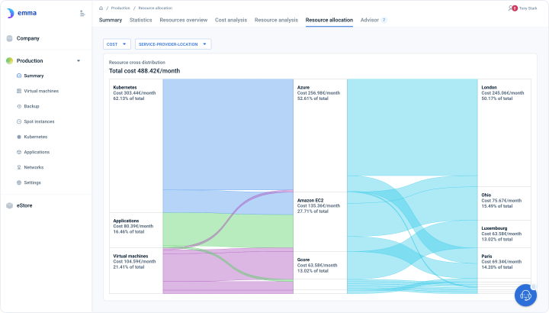Open the SERVICE-PROVIDER-LOCATION dropdown
549x313 pixels.
click(173, 44)
